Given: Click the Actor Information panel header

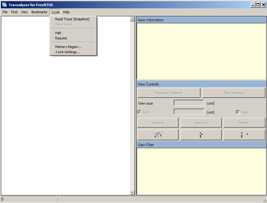Looking at the screenshot, I should (201, 20).
